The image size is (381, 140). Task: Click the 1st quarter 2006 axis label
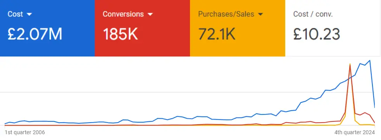point(25,133)
